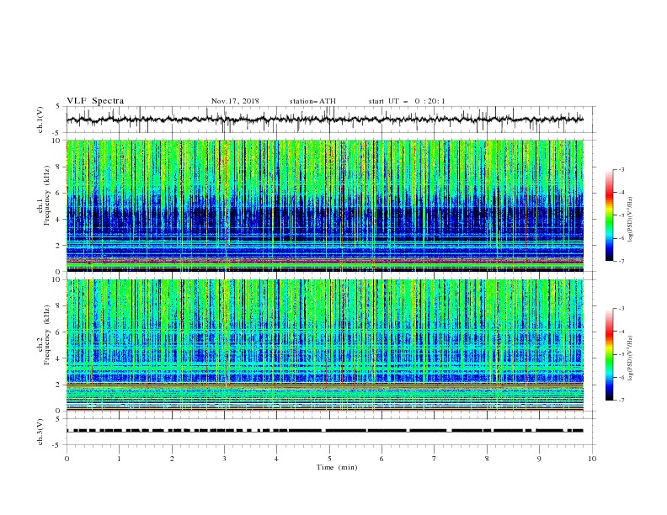
Task: Click the upper colorbar "log(PSD)(V²/Hz)" label
Action: coord(630,220)
